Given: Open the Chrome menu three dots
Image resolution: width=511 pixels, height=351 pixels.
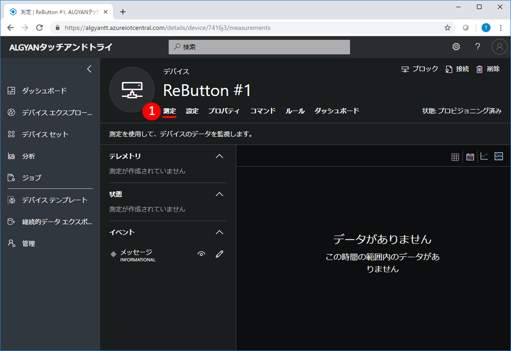Looking at the screenshot, I should (501, 28).
